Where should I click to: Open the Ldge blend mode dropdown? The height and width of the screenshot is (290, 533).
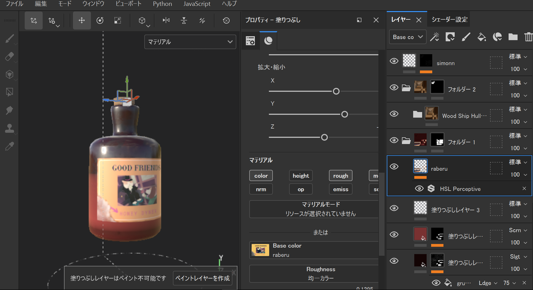[488, 283]
